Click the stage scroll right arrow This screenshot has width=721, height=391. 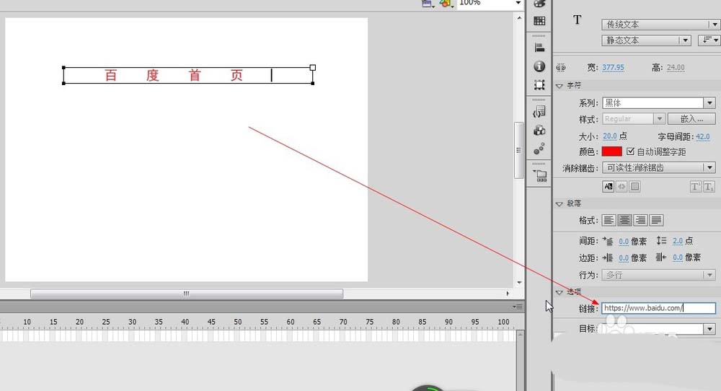[x=508, y=294]
